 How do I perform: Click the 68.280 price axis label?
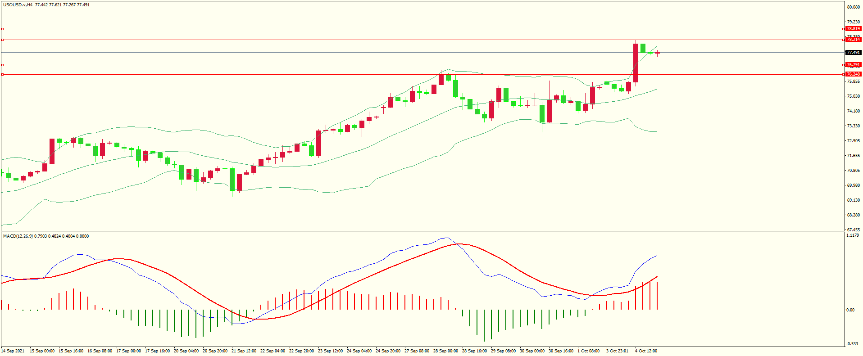click(853, 215)
